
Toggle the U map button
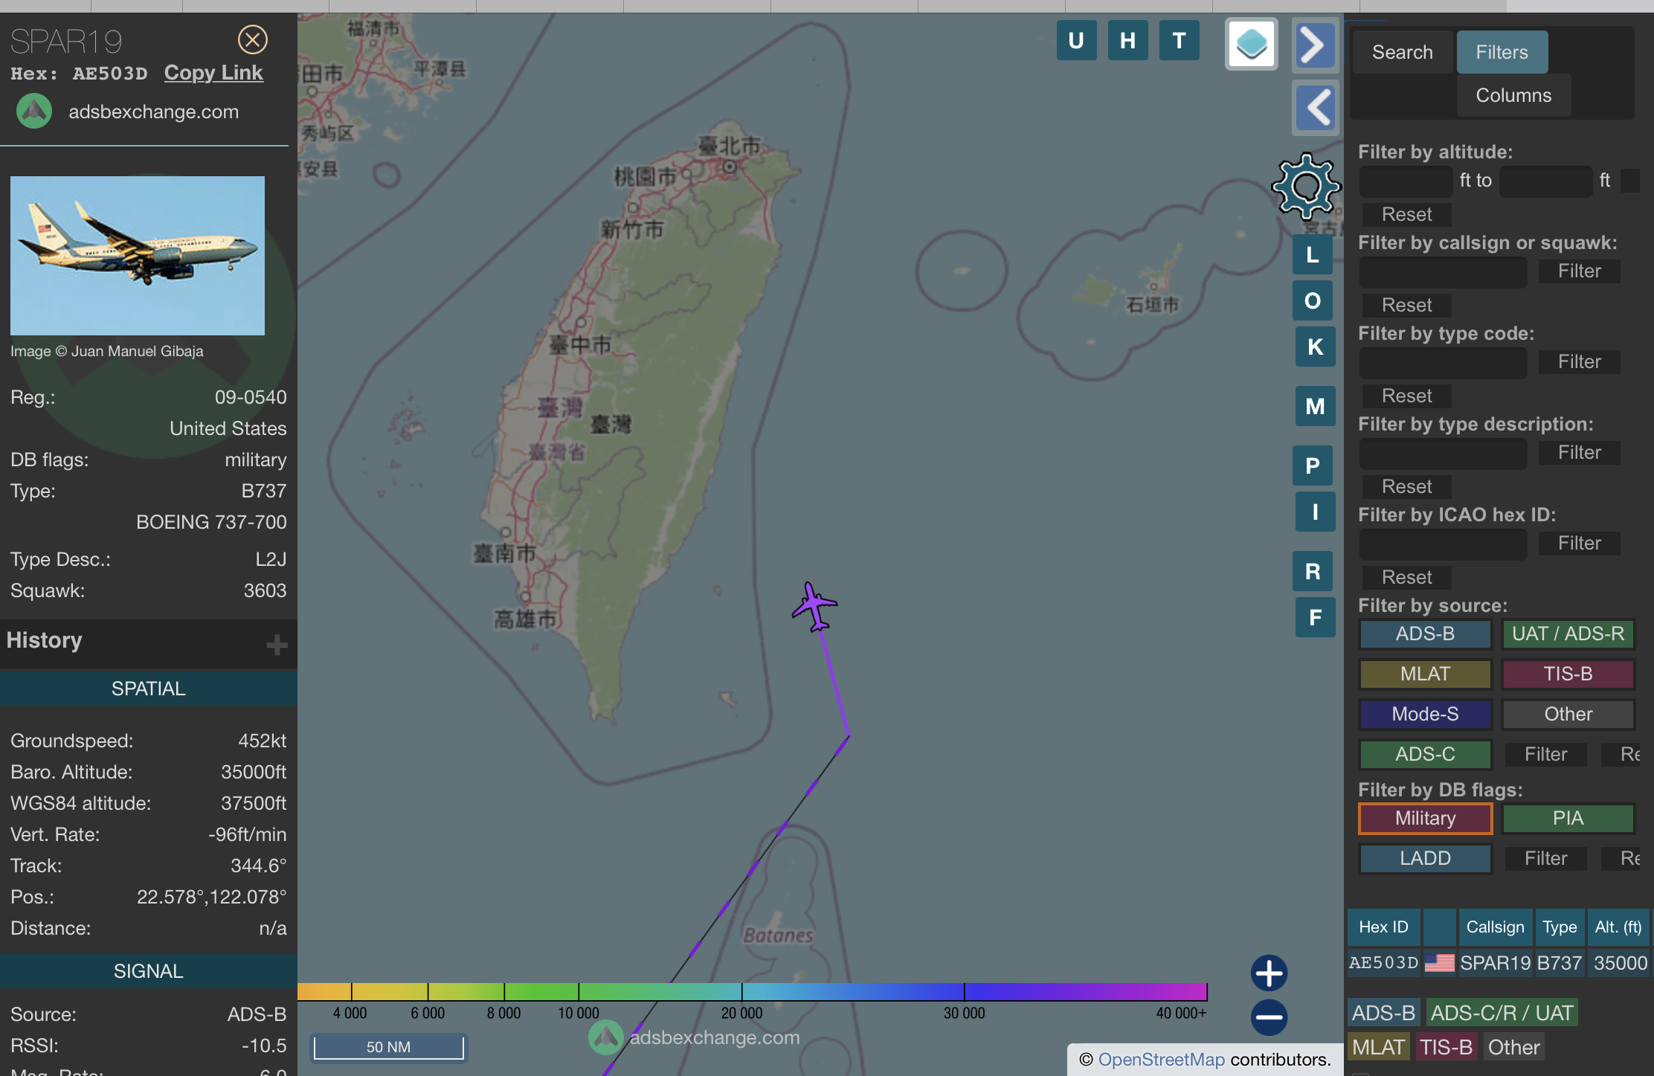point(1076,40)
